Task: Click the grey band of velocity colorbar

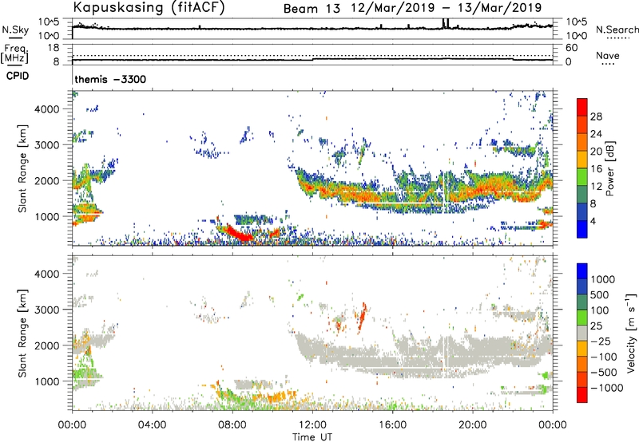Action: (582, 333)
